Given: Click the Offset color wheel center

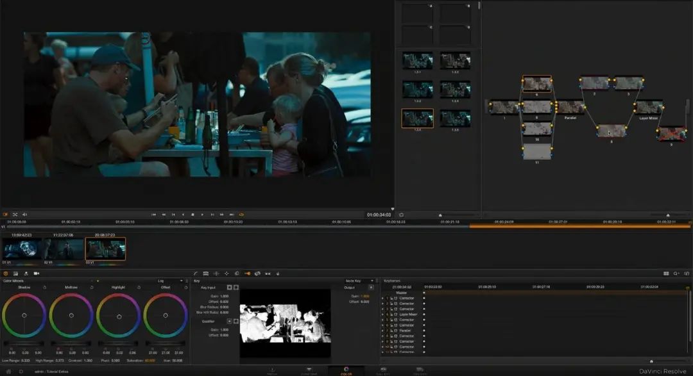Looking at the screenshot, I should click(x=166, y=315).
